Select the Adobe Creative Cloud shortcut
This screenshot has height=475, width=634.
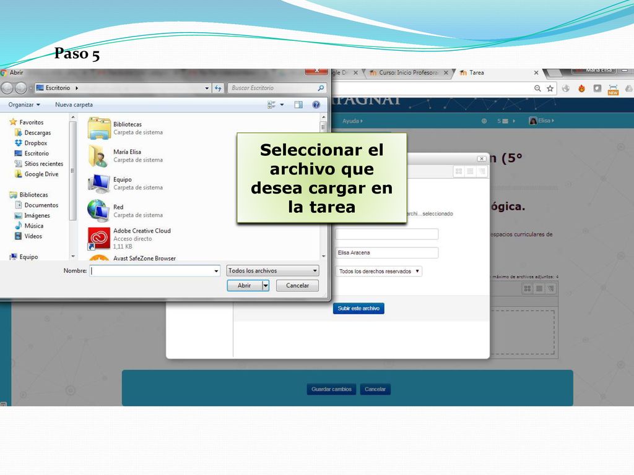coord(129,238)
